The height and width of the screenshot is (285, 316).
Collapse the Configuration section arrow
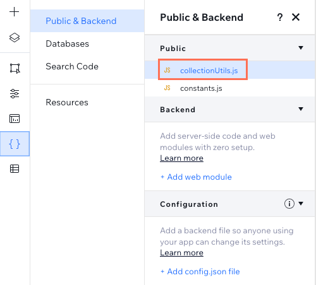tap(301, 204)
